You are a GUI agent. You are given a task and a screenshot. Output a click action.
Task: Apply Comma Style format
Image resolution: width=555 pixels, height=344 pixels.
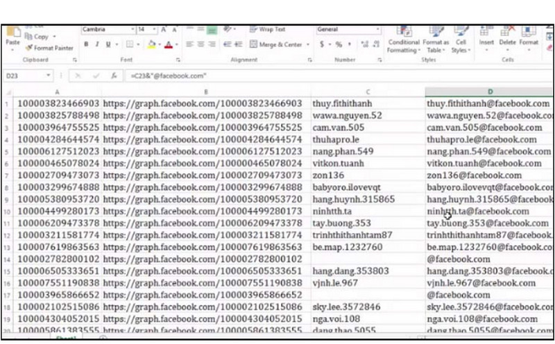[350, 44]
